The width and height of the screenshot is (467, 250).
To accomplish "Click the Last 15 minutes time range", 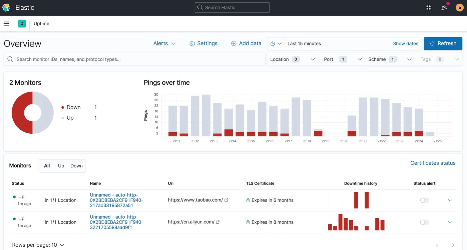I will [x=304, y=44].
